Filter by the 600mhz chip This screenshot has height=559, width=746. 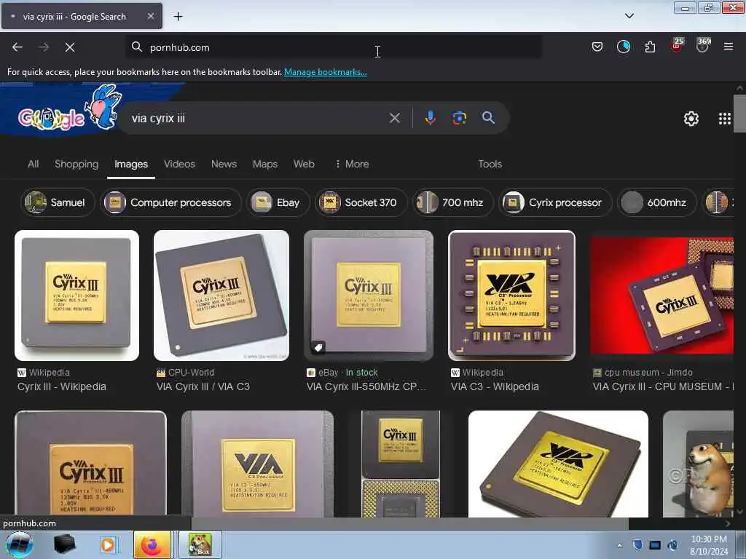(656, 202)
